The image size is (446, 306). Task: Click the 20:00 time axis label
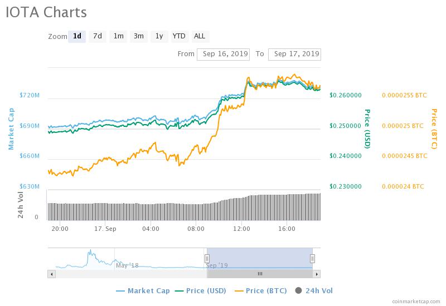pyautogui.click(x=60, y=229)
